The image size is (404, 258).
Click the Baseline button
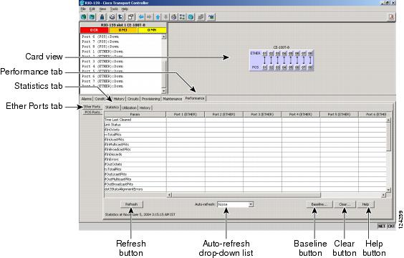tap(319, 204)
